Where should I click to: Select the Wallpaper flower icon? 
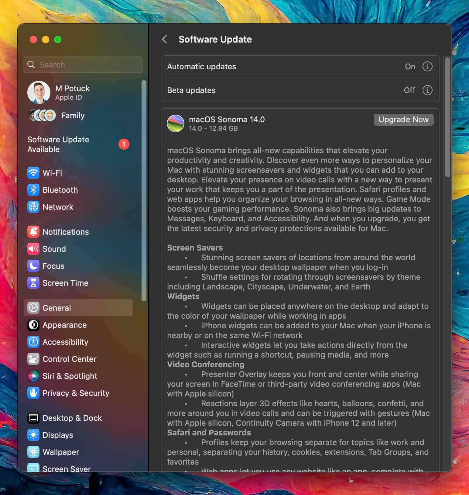33,452
